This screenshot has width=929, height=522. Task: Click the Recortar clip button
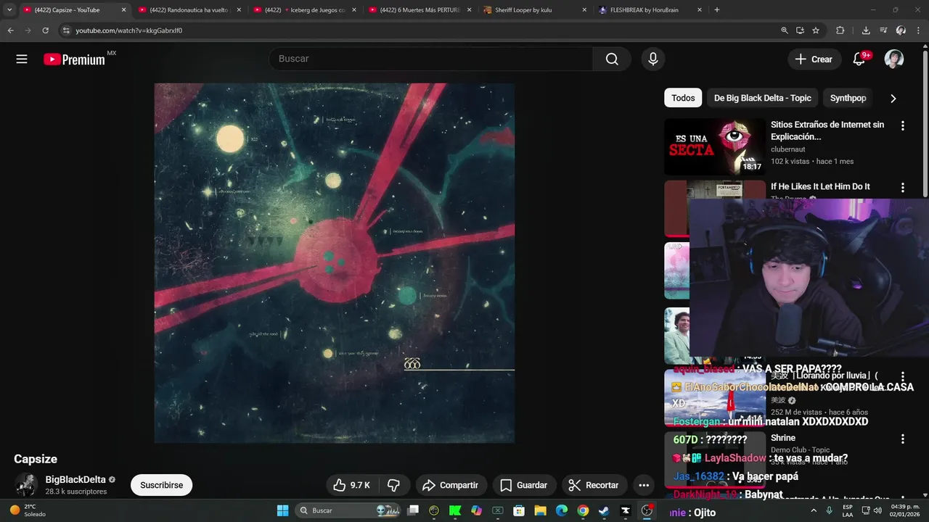(x=594, y=485)
